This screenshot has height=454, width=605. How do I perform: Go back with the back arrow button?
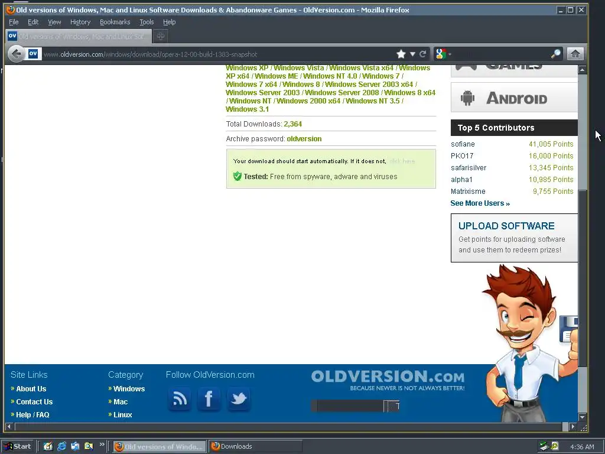tap(16, 54)
